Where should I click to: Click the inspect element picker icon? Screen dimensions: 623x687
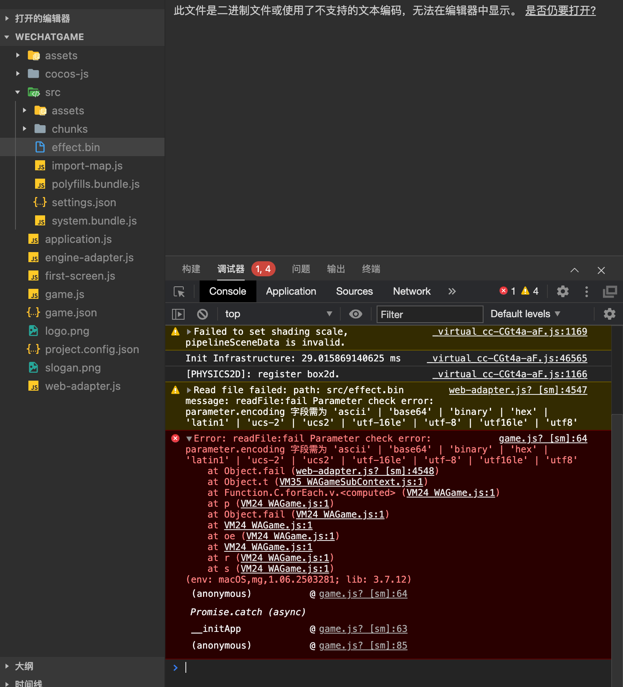pos(179,291)
